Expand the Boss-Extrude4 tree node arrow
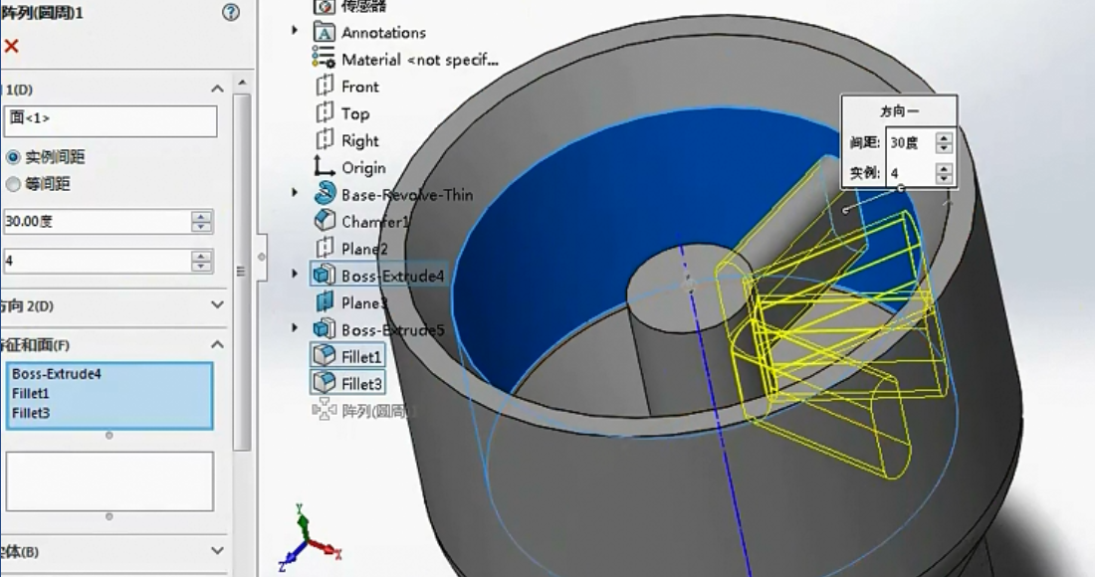The height and width of the screenshot is (577, 1095). [295, 275]
